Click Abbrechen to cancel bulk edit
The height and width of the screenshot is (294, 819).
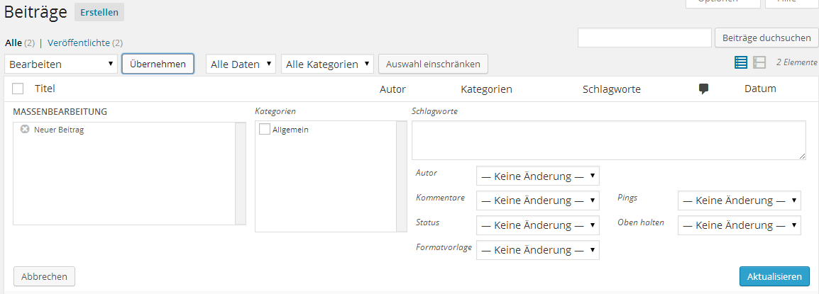[44, 276]
